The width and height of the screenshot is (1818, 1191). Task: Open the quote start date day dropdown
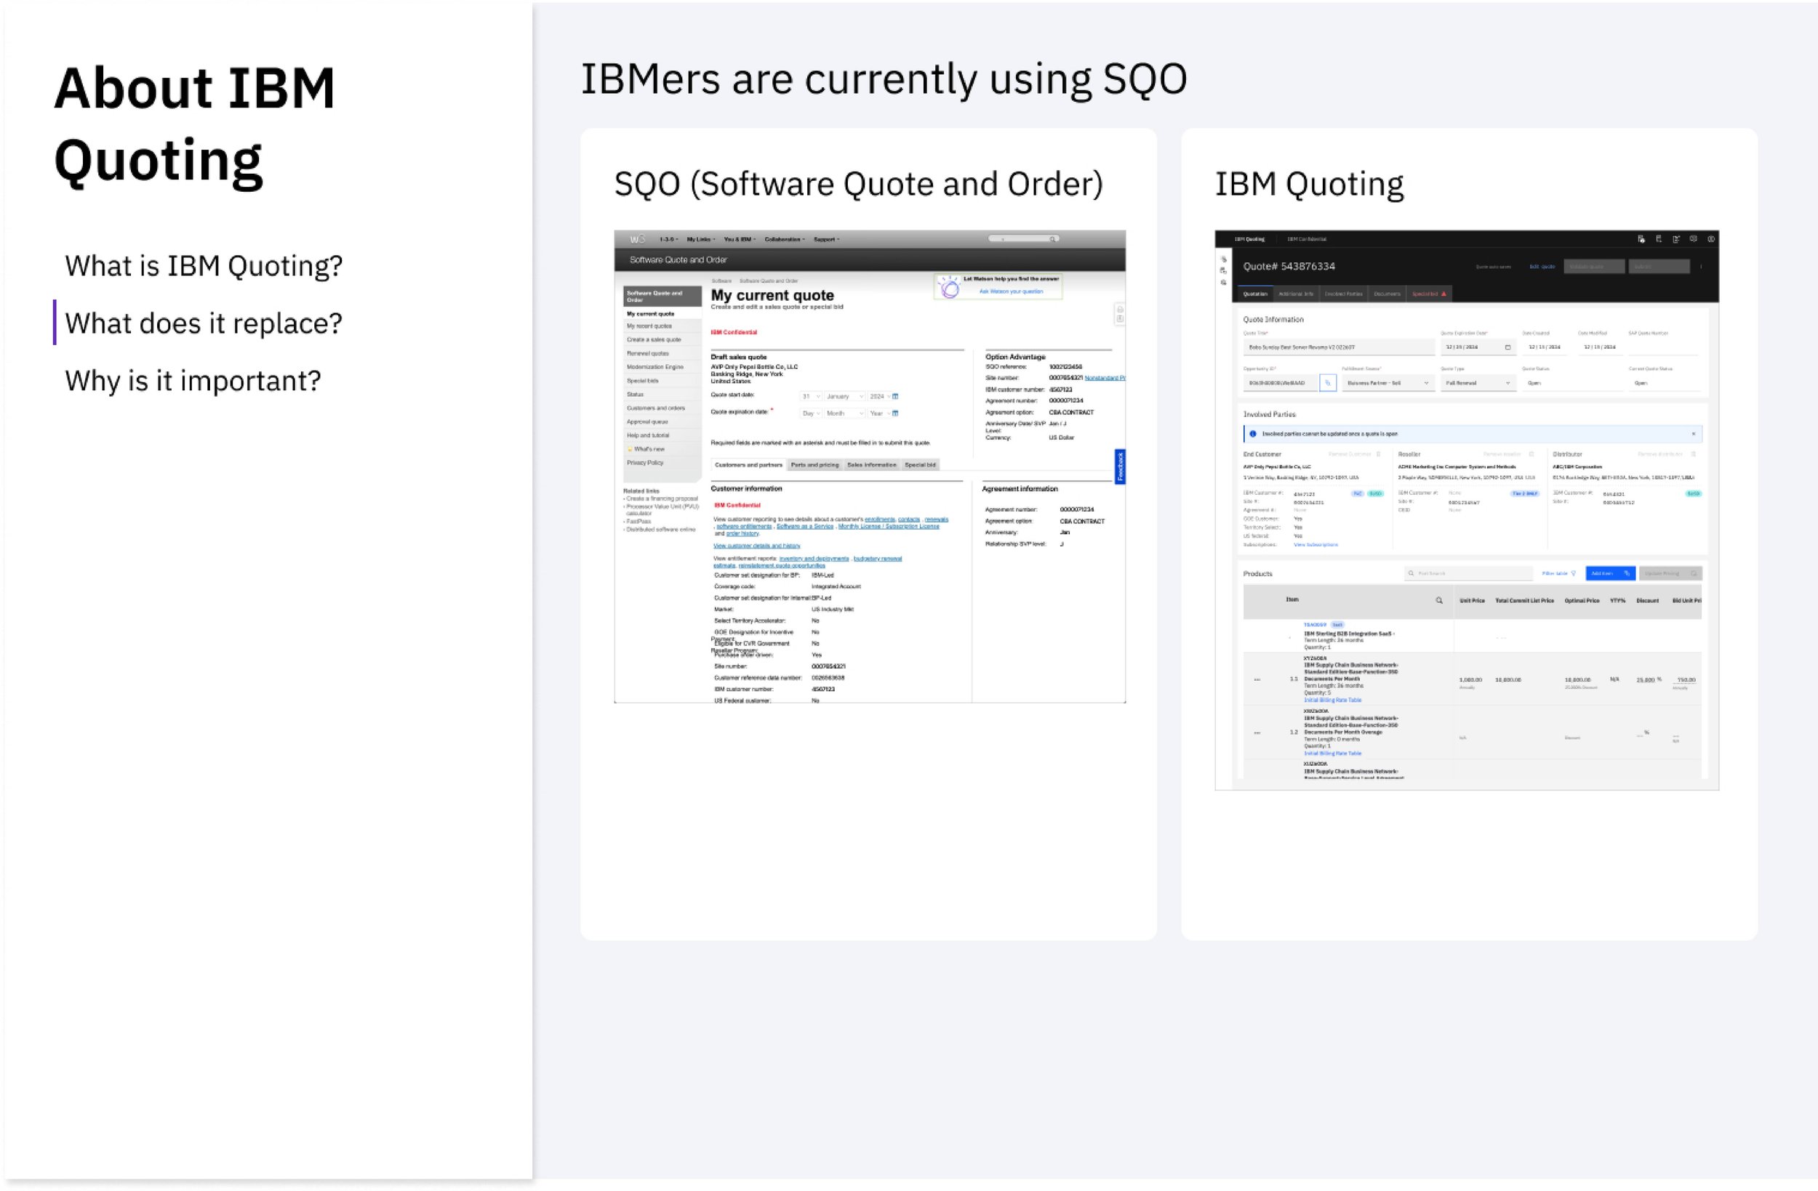pos(810,396)
